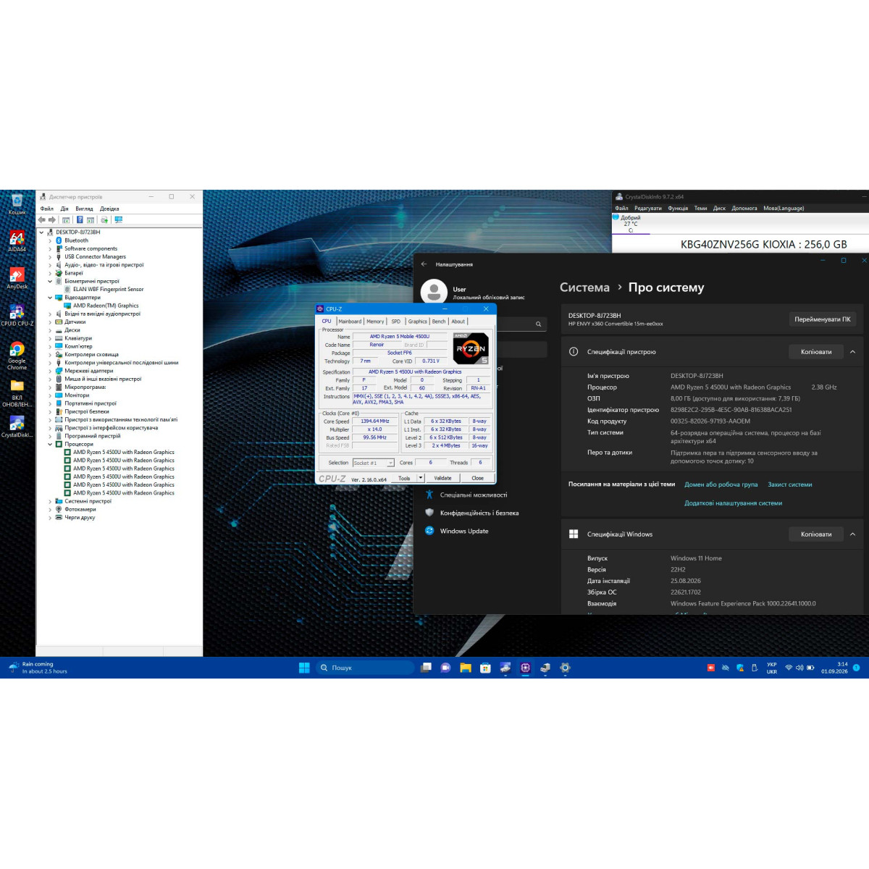Viewport: 869px width, 869px height.
Task: Open Task View from the taskbar
Action: click(427, 668)
